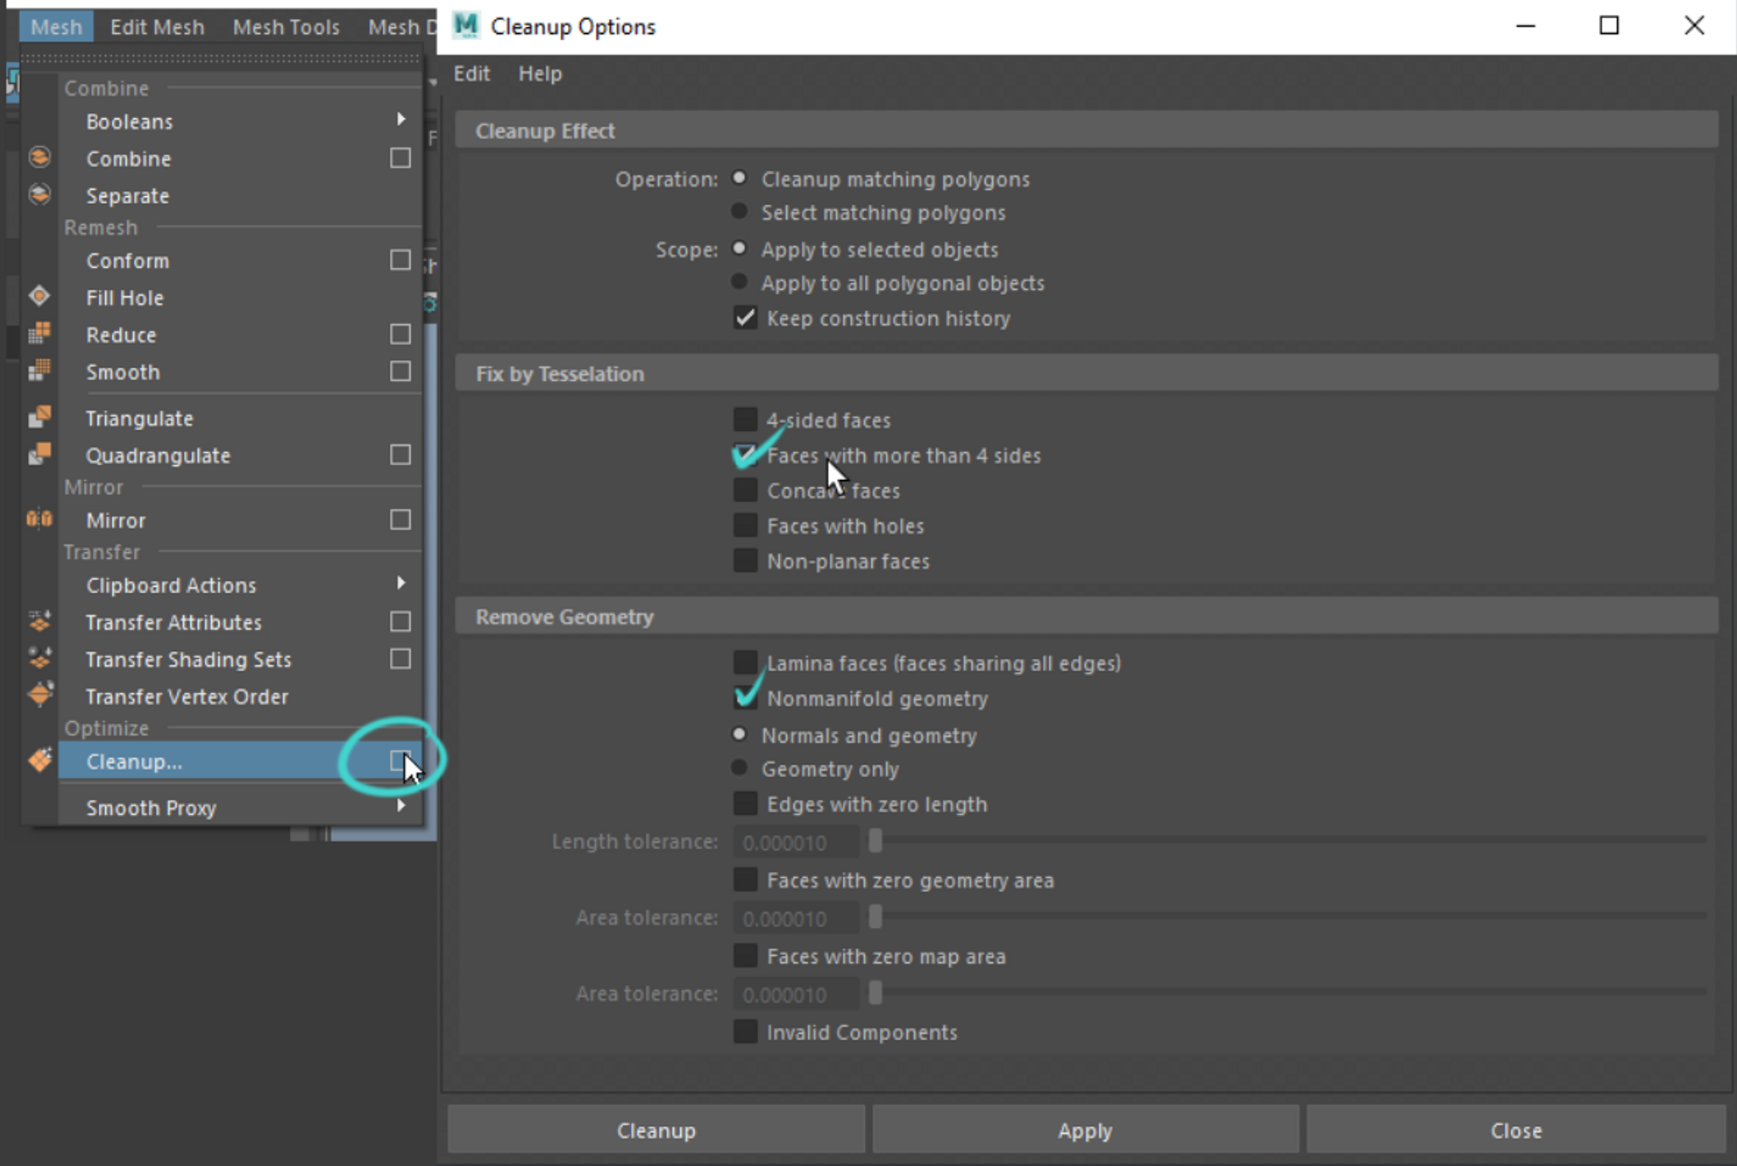Open Help menu in Cleanup Options
The image size is (1737, 1166).
point(540,74)
